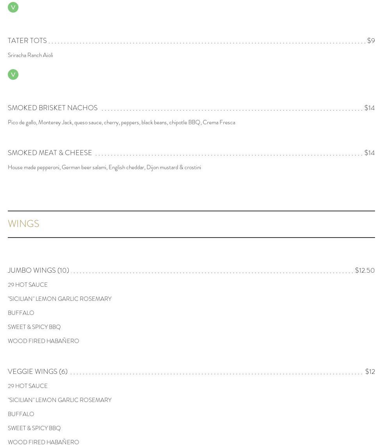Click the vegetarian badge below Sriracha Ranch Aioli
The image size is (377, 445).
[13, 74]
